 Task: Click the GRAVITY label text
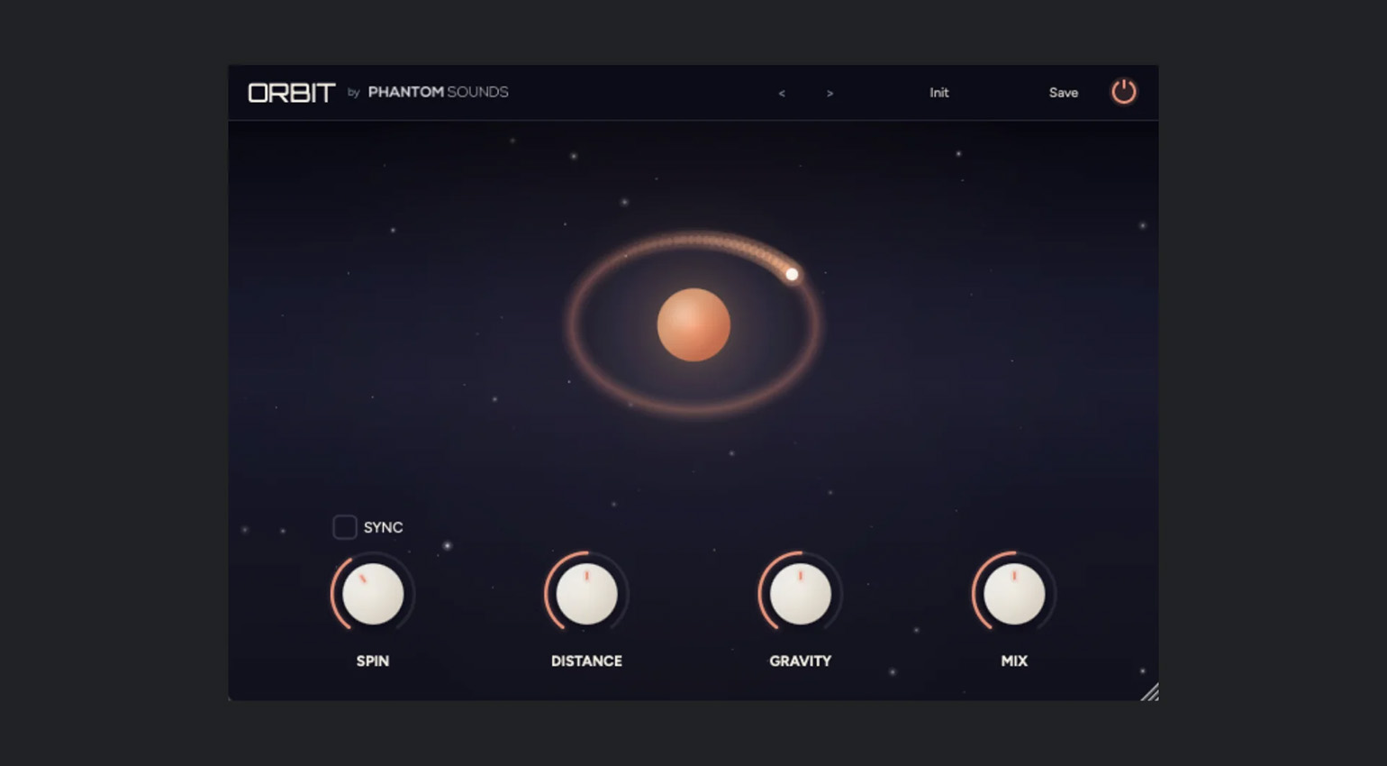[800, 661]
